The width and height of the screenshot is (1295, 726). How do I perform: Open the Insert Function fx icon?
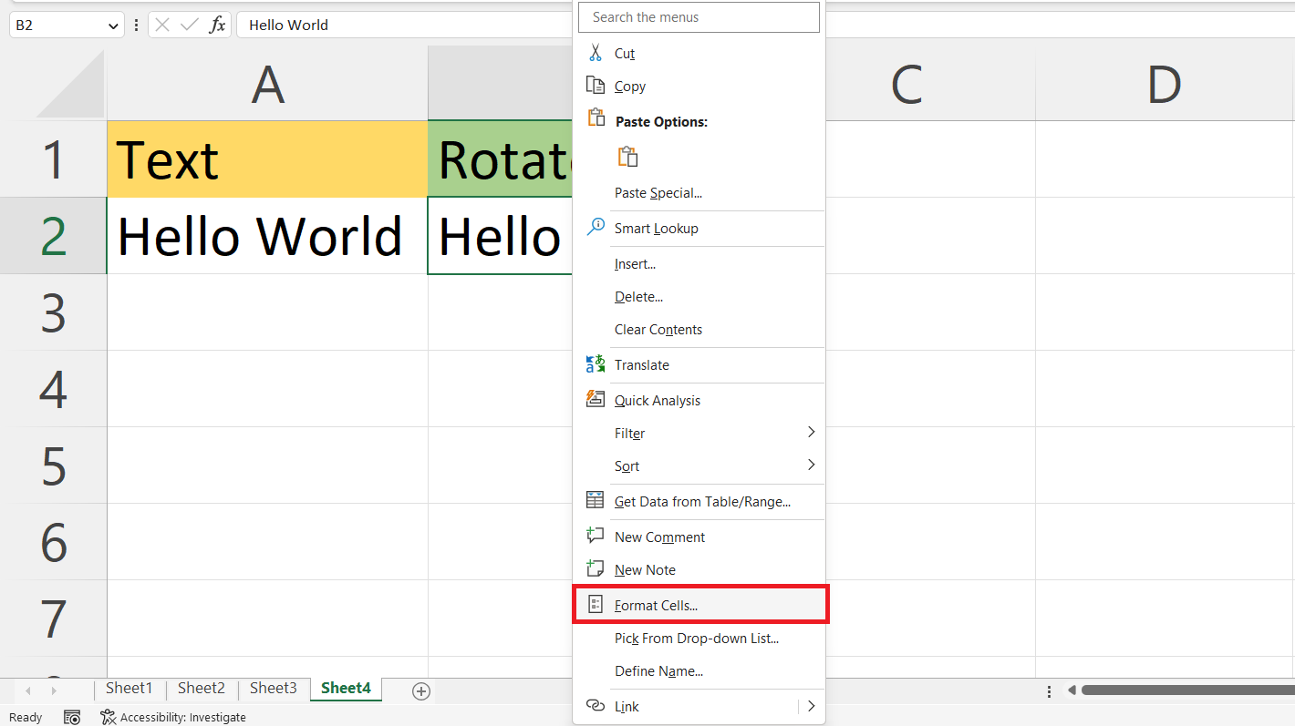click(x=219, y=25)
